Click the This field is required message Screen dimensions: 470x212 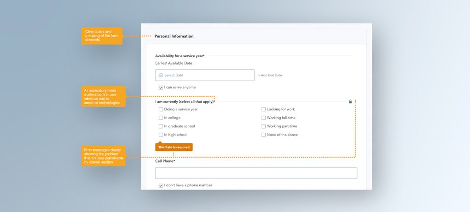point(174,147)
